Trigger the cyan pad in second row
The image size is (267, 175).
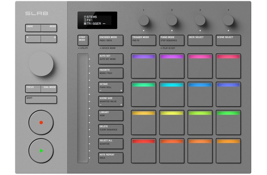pyautogui.click(x=172, y=94)
